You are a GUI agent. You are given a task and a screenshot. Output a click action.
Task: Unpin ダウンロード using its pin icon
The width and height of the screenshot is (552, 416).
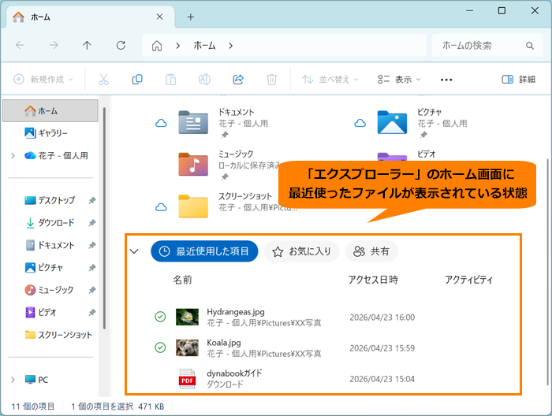[x=92, y=223]
